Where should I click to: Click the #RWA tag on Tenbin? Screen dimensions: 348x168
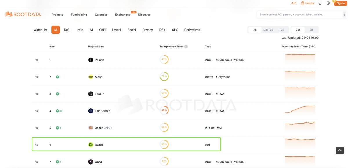(220, 94)
